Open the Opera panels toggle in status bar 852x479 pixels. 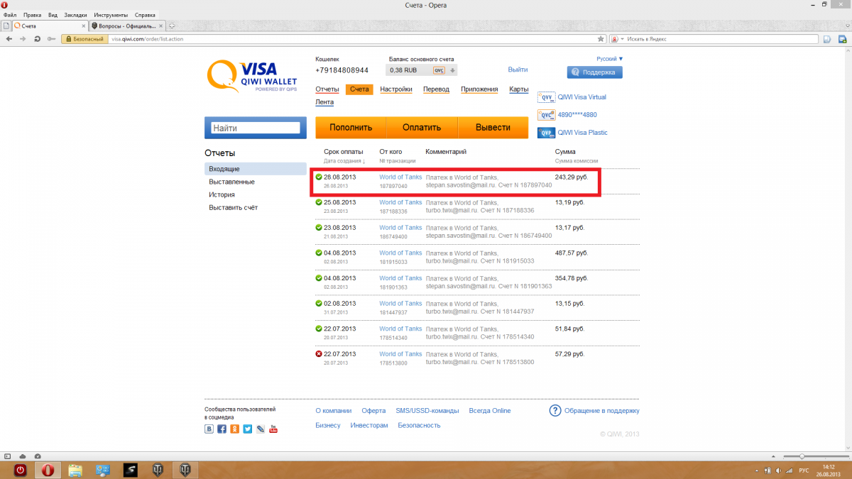point(7,456)
